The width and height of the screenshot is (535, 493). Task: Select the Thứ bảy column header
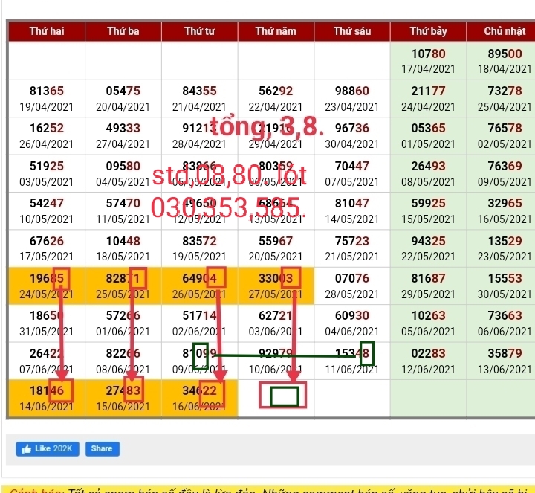click(428, 31)
